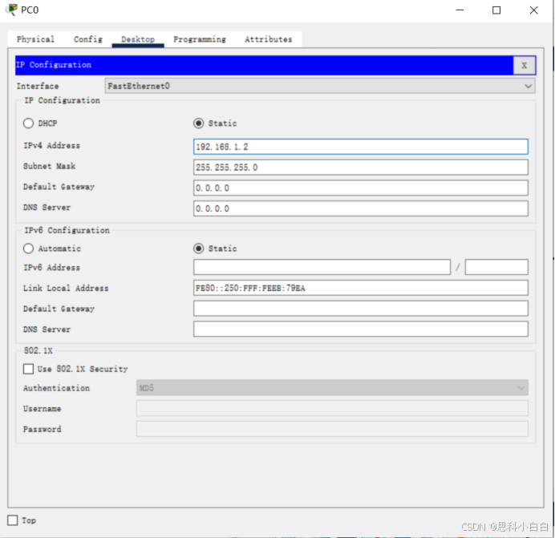
Task: Click the IPv4 Default Gateway field
Action: [361, 188]
